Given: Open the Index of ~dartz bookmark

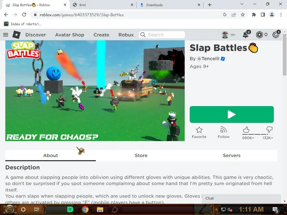Looking at the screenshot, I should click(22, 24).
